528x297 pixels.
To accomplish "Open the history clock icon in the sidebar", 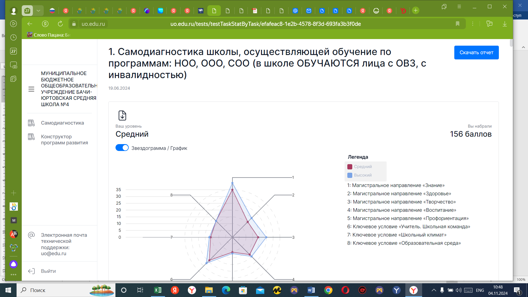I will (x=13, y=37).
